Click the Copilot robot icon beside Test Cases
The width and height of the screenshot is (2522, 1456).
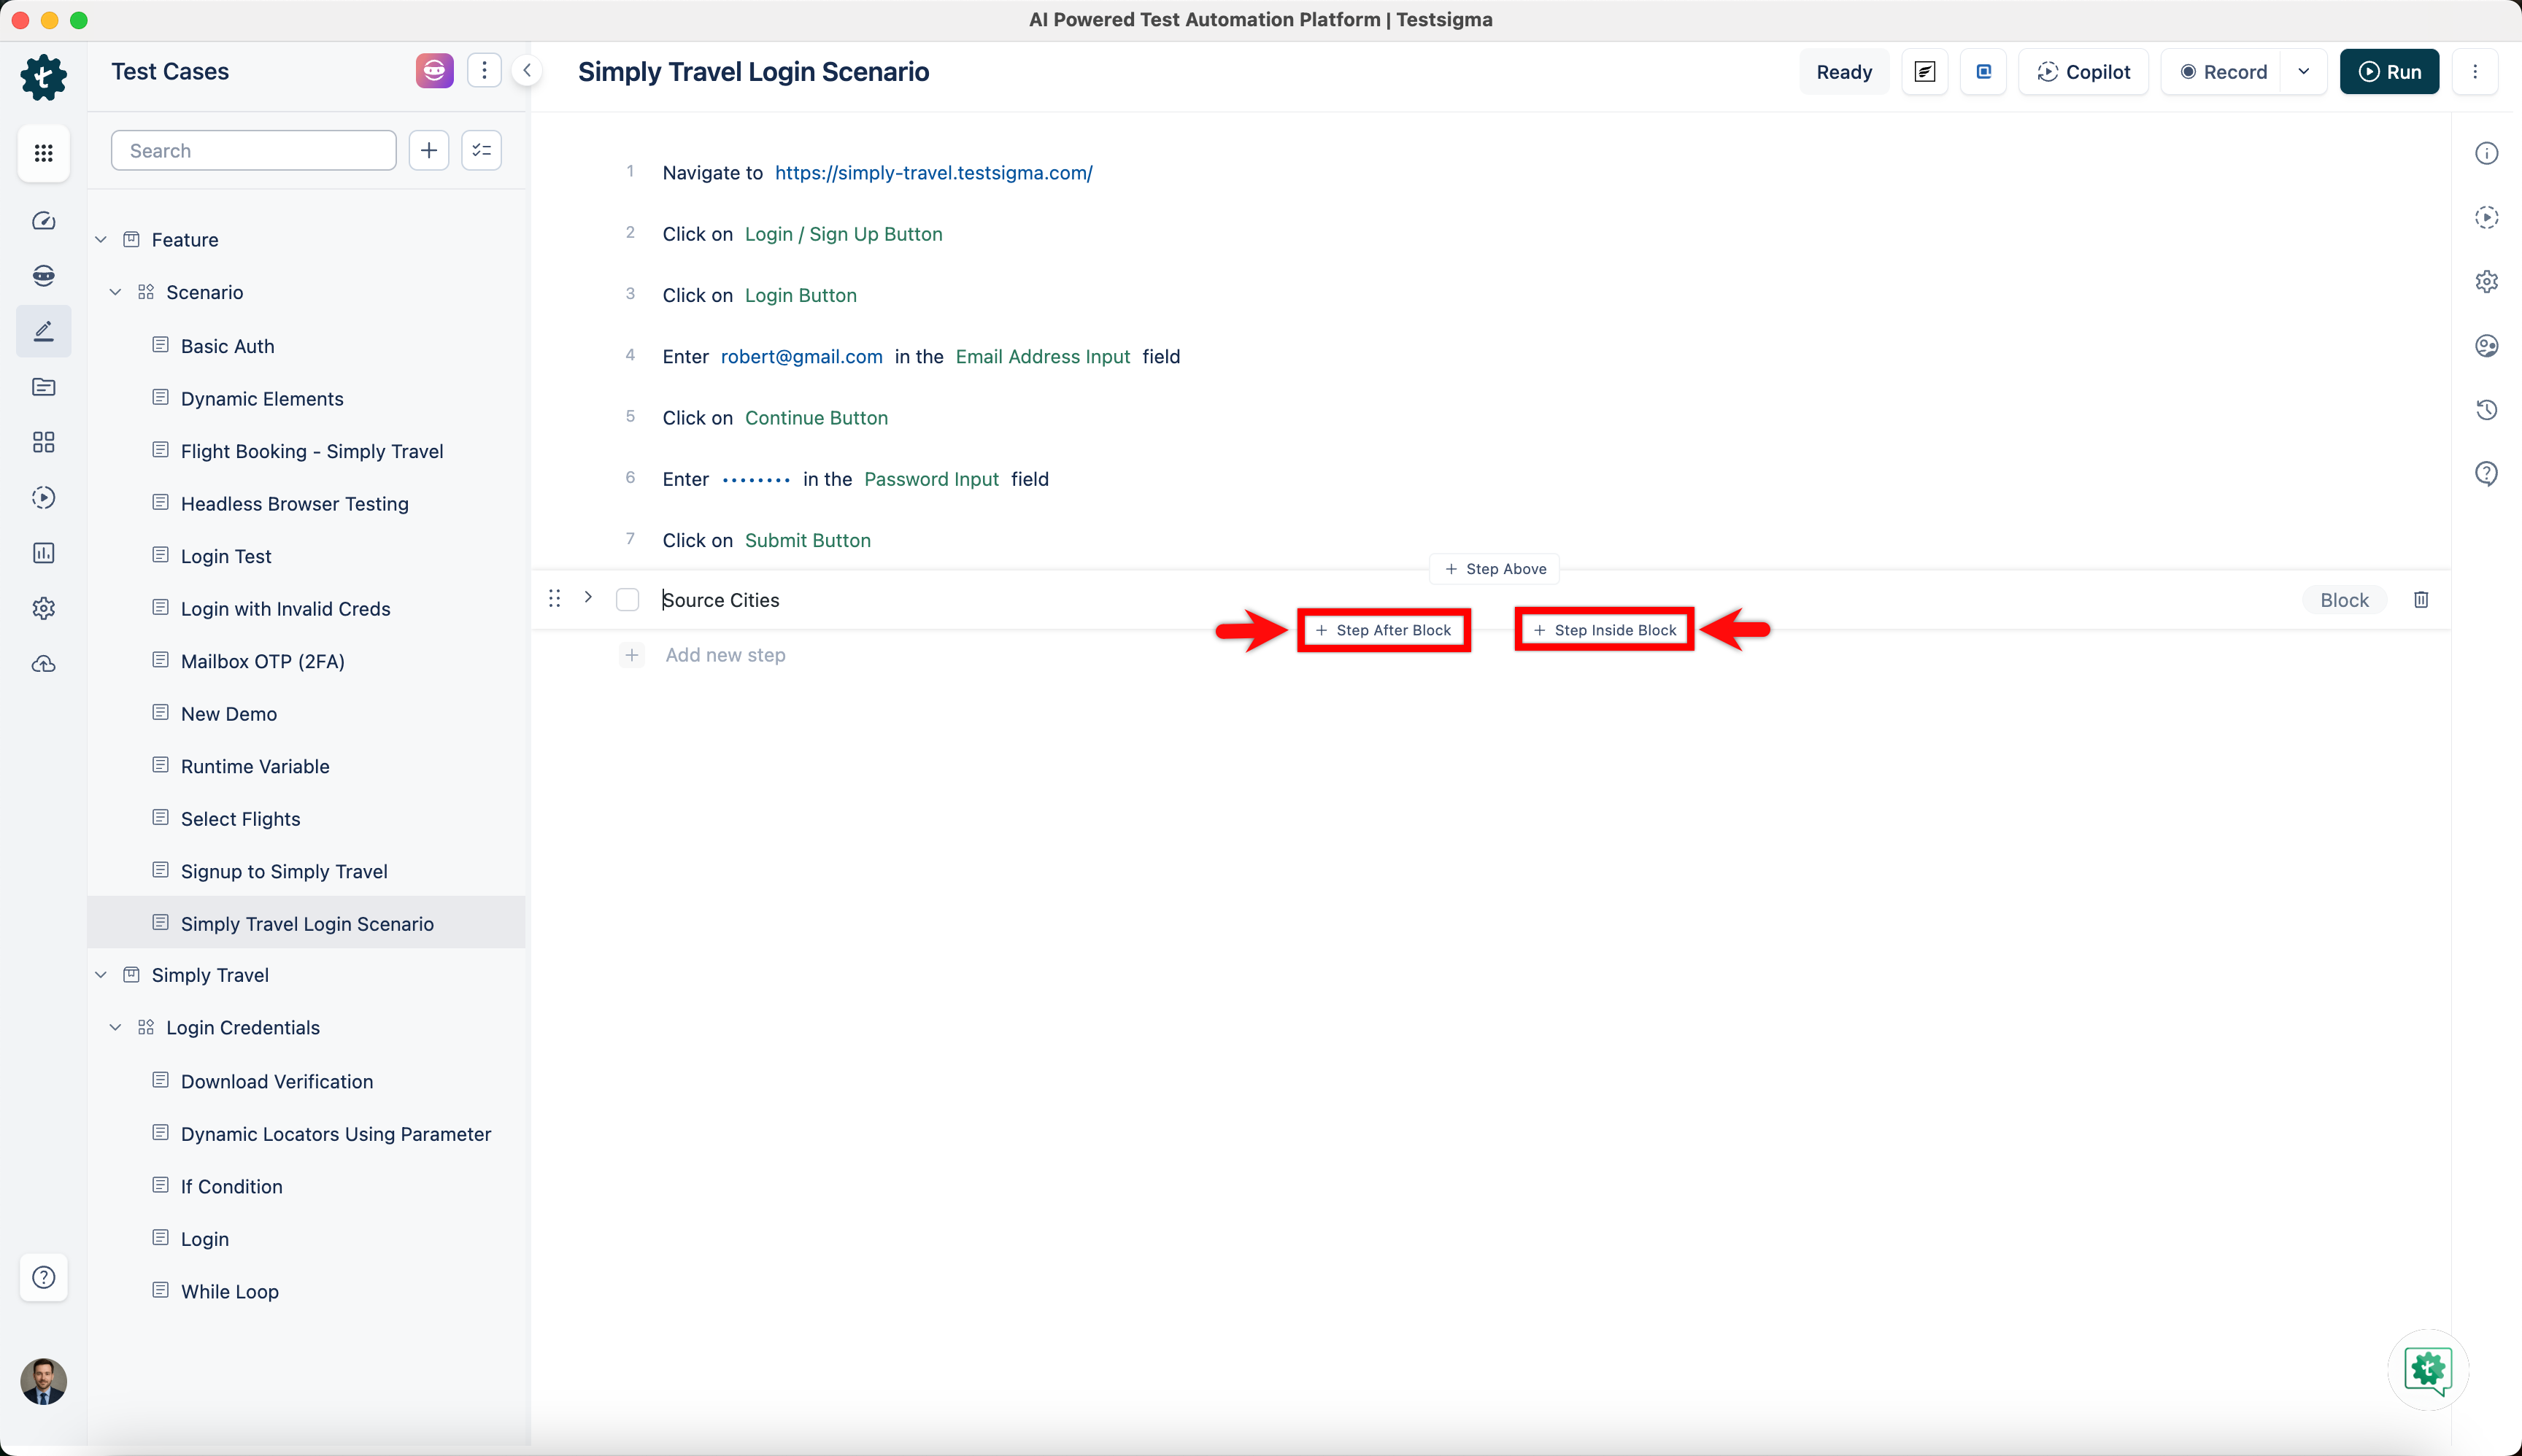[x=434, y=71]
